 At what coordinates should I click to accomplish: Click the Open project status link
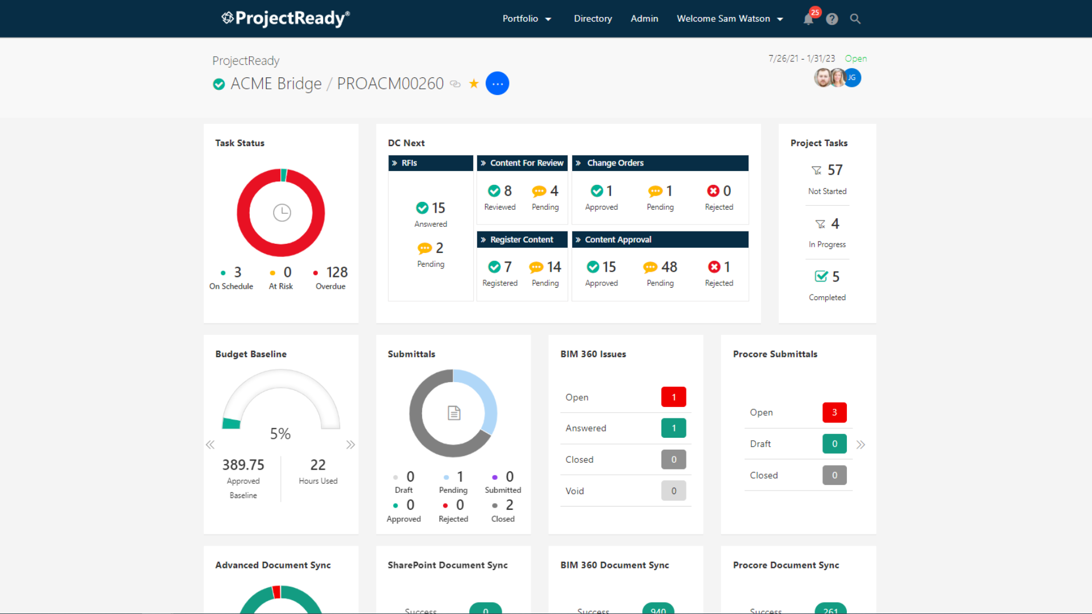[855, 58]
